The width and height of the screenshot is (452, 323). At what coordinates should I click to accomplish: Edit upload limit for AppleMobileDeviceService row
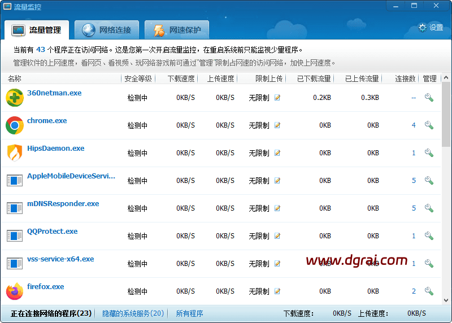[x=277, y=181]
